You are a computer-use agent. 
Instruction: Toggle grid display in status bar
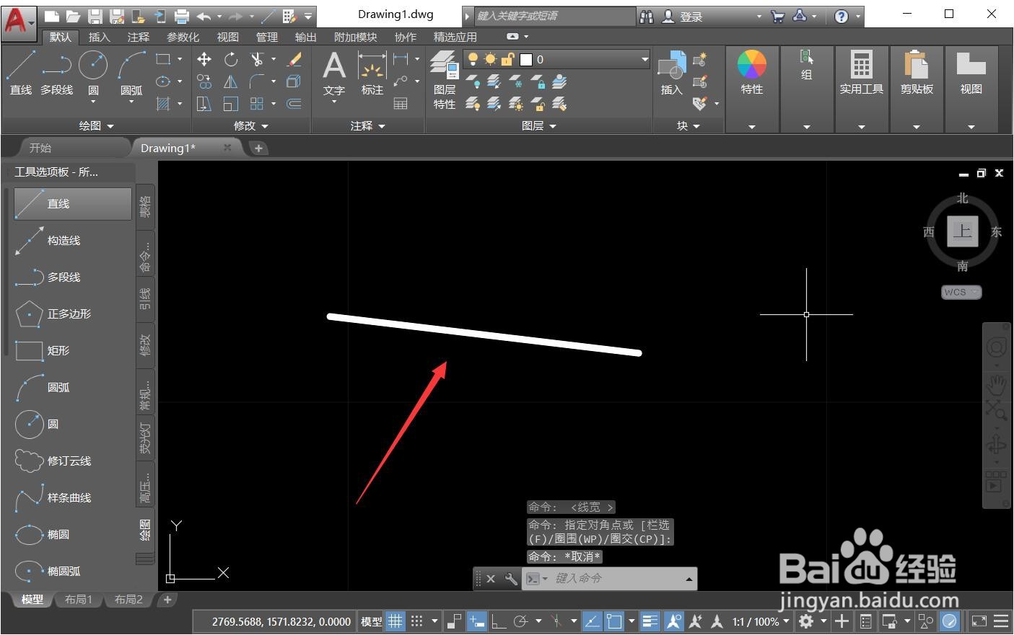pos(395,621)
